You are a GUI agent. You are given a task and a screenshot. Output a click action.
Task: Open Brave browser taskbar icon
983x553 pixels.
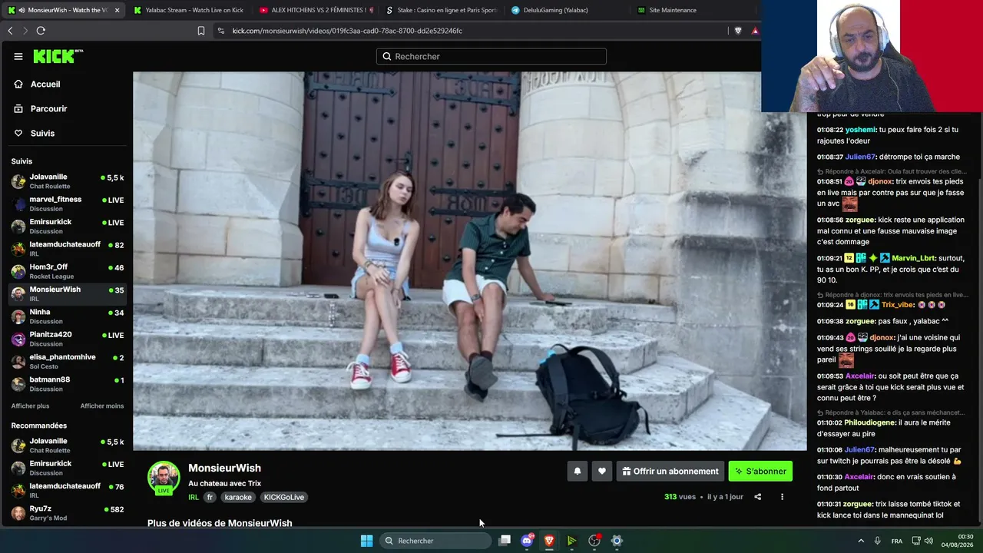coord(549,541)
